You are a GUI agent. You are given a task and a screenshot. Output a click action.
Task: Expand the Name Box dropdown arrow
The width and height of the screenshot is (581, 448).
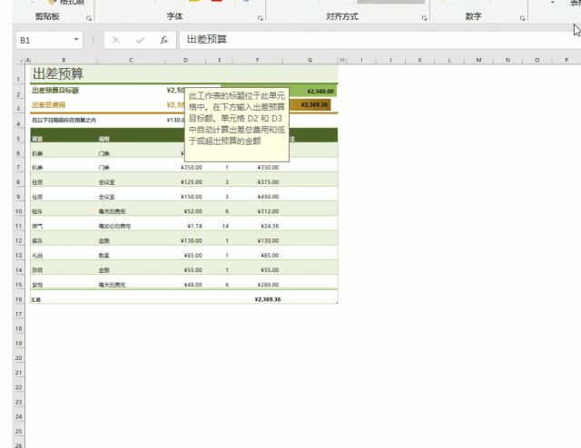(x=76, y=41)
